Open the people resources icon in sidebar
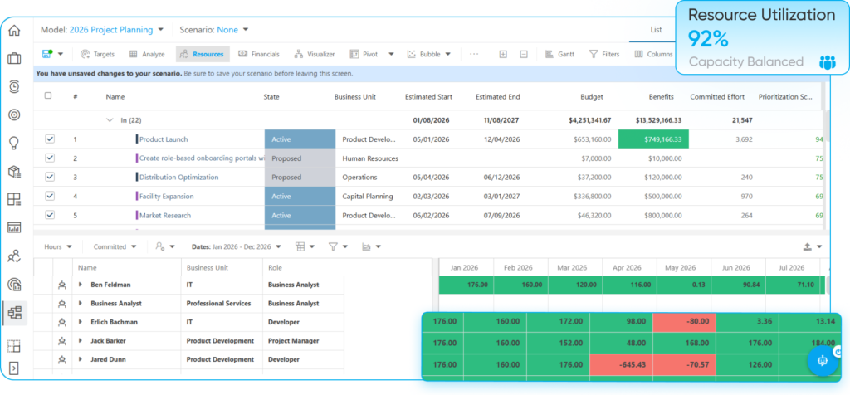The width and height of the screenshot is (850, 395). pos(14,256)
